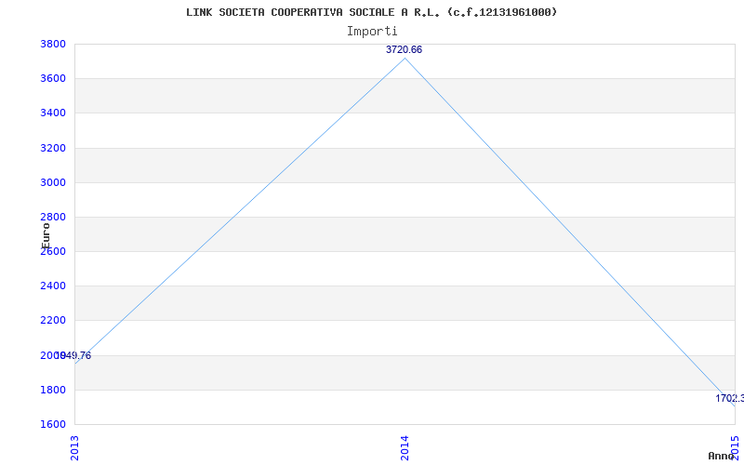Click the Euro y-axis title
The image size is (744, 465).
coord(46,236)
